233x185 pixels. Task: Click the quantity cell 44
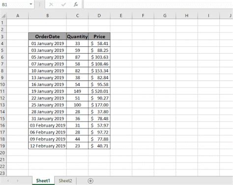point(77,139)
